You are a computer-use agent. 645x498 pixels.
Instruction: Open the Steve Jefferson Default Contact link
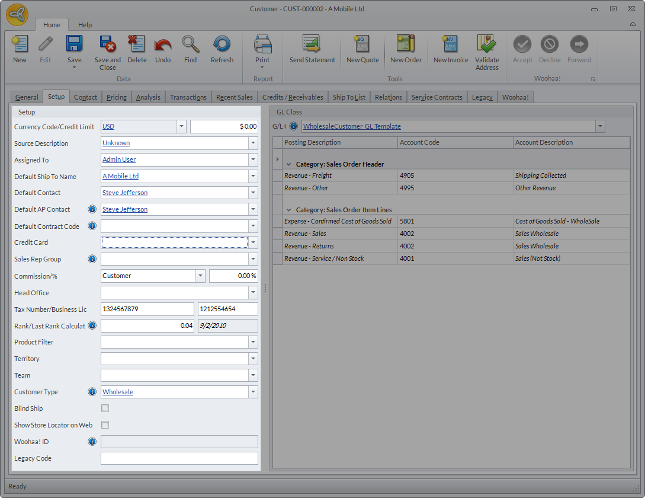point(125,193)
